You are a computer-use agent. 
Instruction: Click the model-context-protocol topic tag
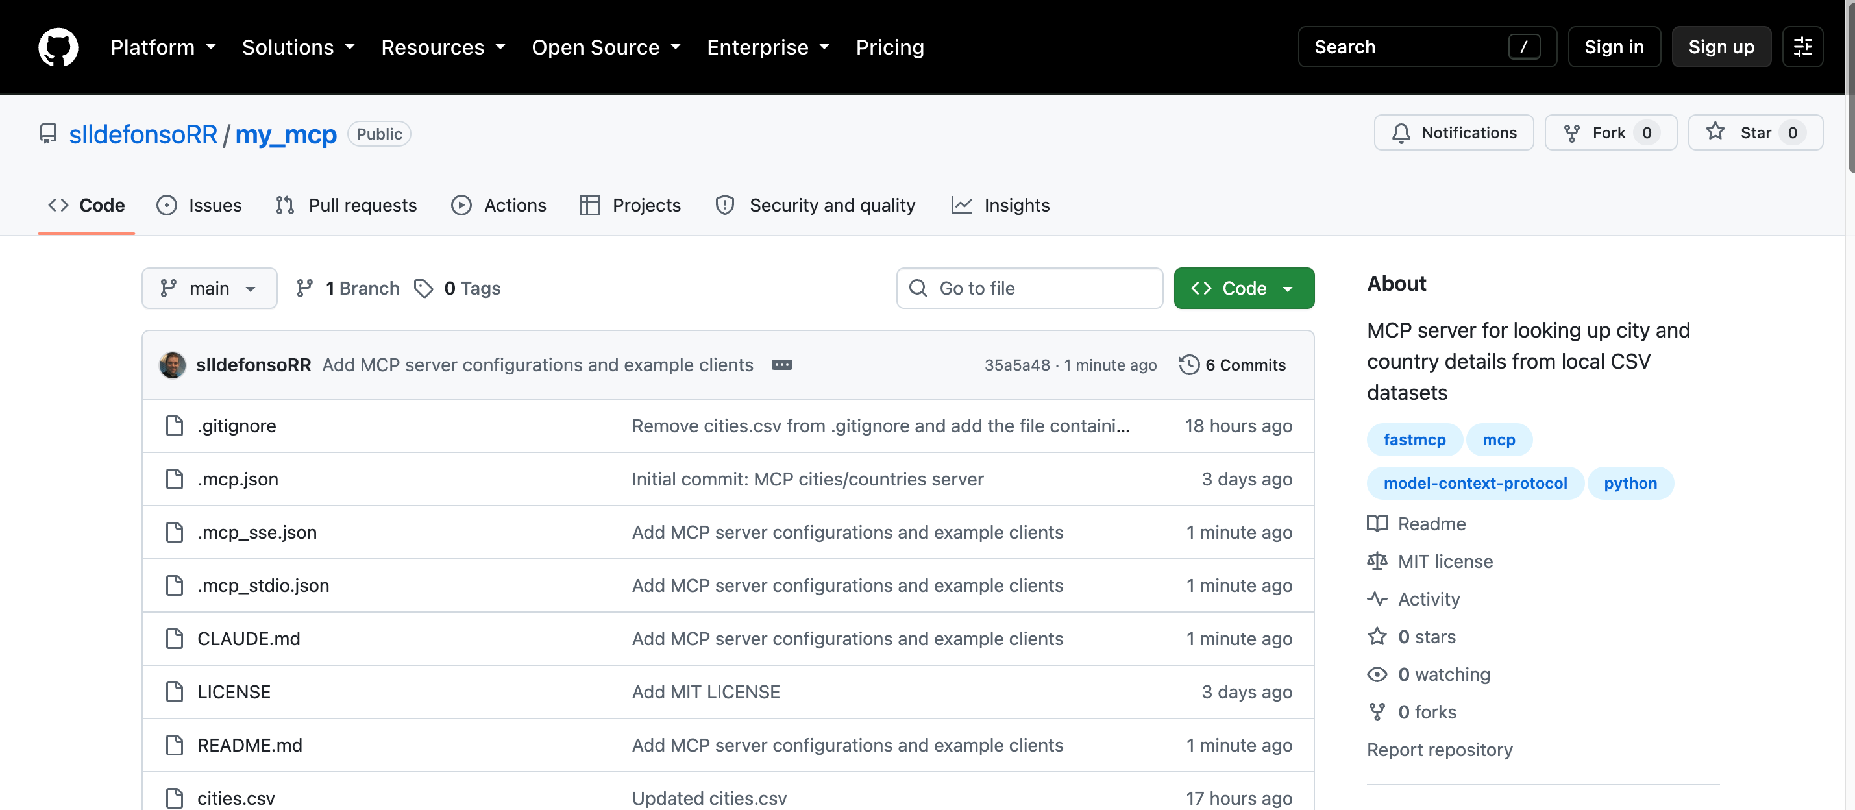coord(1475,483)
